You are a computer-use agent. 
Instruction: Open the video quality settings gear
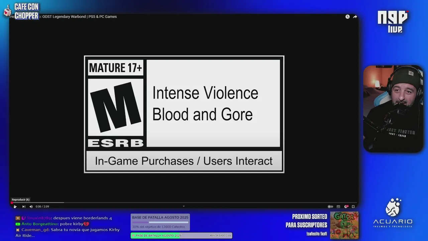(x=346, y=207)
